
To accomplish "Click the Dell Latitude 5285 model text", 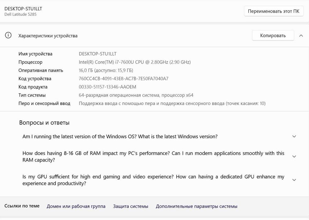I will [x=20, y=14].
